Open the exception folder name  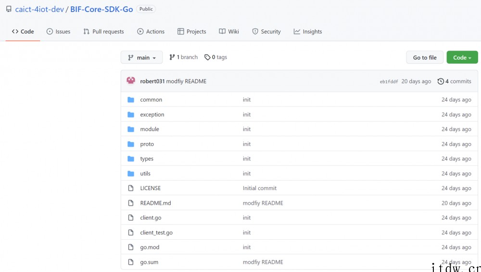click(x=152, y=115)
